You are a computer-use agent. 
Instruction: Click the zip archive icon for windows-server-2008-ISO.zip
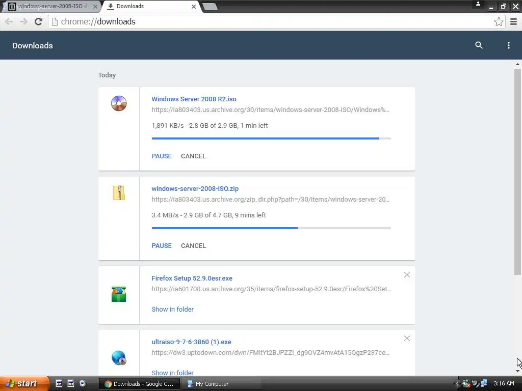click(x=119, y=193)
